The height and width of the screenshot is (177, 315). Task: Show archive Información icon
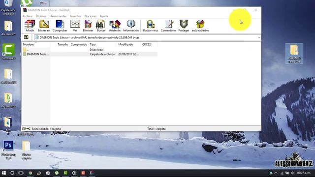point(131,26)
